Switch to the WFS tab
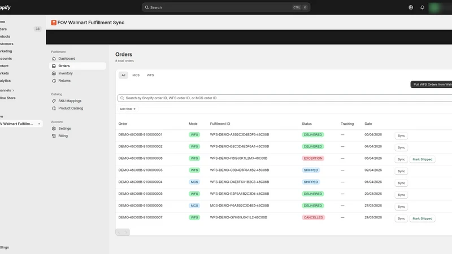This screenshot has width=452, height=254. (150, 75)
